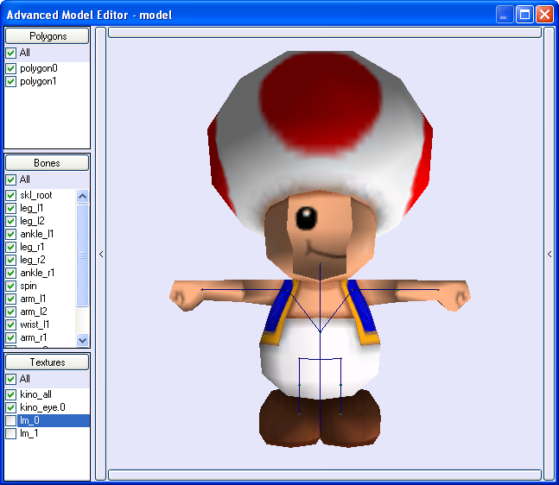
Task: Uncheck the polygon1 checkbox
Action: (10, 81)
